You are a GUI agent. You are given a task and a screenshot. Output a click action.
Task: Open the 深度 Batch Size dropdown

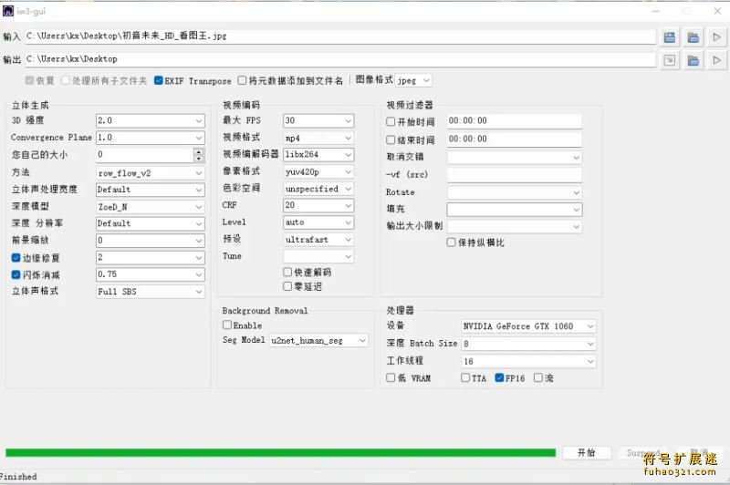(528, 344)
